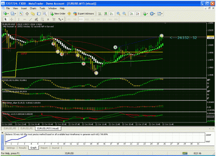
Task: Switch chart to Candlesticks mode
Action: (106, 13)
